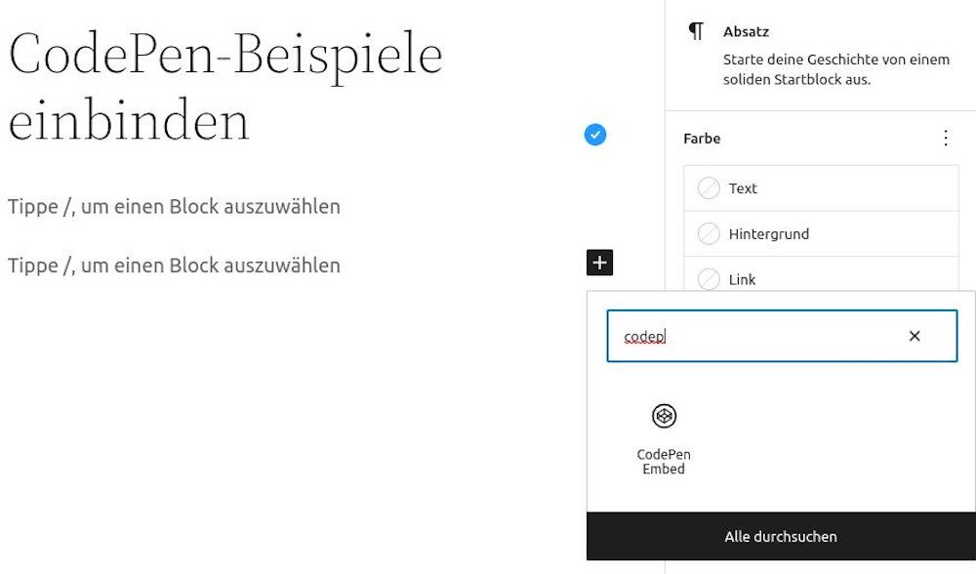Select the Text color swatch circle
Viewport: 976px width, 574px height.
click(709, 187)
